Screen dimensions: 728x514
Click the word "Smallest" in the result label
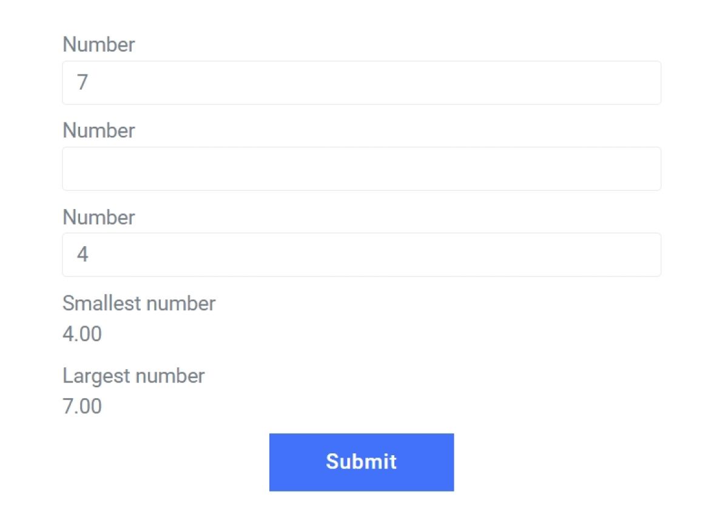tap(102, 303)
